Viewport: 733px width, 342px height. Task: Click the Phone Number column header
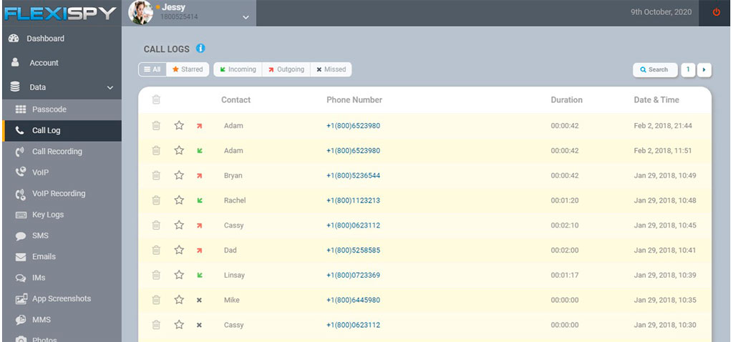[354, 99]
